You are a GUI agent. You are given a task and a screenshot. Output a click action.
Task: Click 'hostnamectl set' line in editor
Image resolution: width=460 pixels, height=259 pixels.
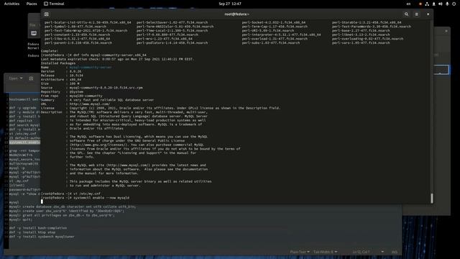coord(24,99)
